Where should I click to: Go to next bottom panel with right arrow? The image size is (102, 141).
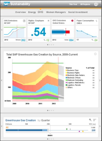point(100,126)
